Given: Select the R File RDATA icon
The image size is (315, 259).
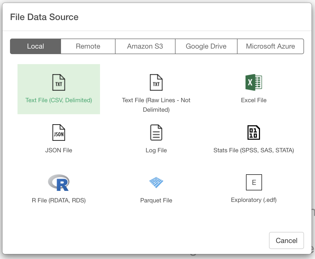Looking at the screenshot, I should click(x=58, y=183).
